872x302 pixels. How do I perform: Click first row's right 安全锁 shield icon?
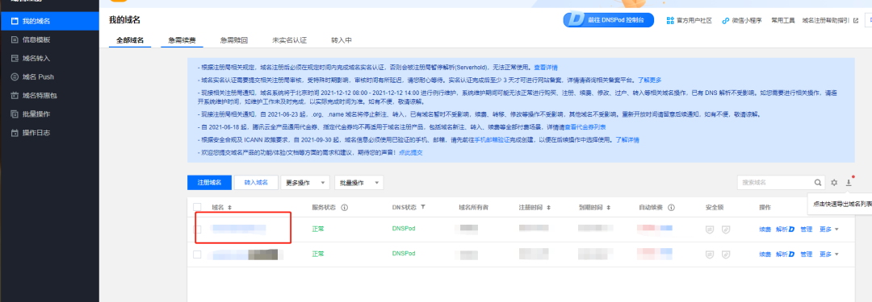click(x=726, y=230)
